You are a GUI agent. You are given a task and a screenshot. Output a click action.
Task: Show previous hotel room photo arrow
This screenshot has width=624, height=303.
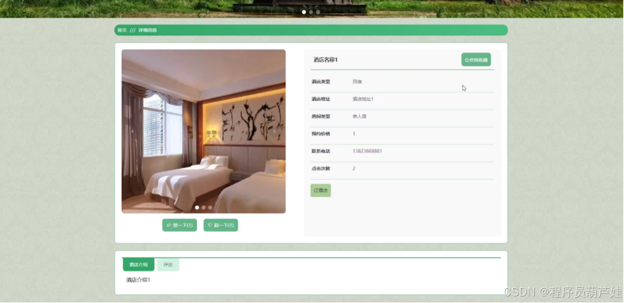point(133,131)
